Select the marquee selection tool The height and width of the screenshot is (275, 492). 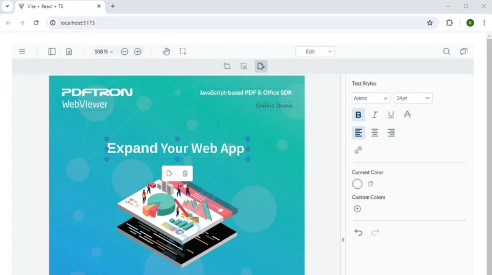[x=183, y=52]
